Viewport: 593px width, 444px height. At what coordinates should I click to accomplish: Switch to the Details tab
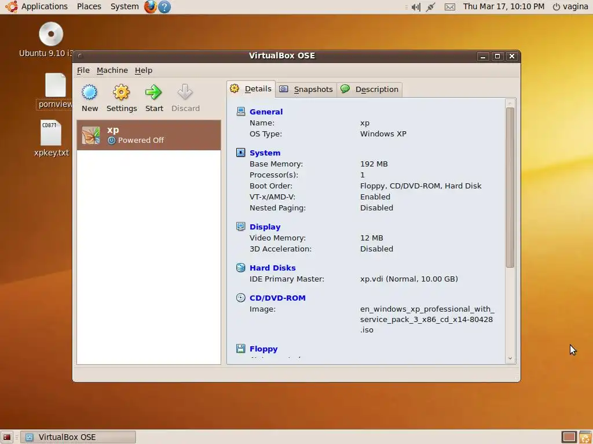[x=251, y=89]
